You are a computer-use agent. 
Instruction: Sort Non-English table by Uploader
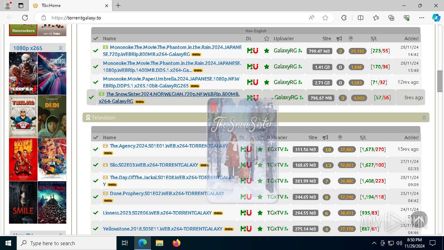[x=284, y=39]
